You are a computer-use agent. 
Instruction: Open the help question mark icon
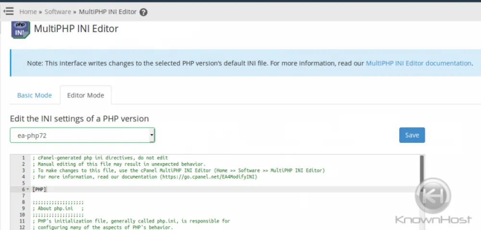pyautogui.click(x=143, y=12)
